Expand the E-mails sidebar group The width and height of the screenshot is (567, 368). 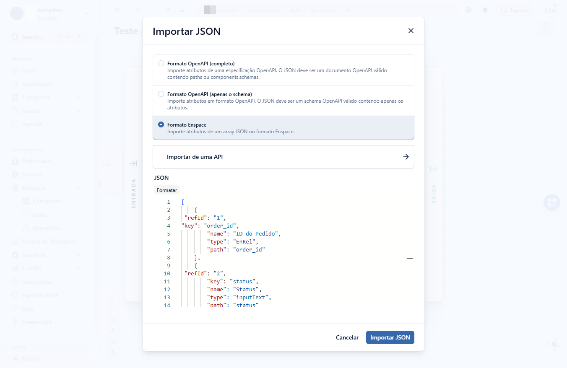pos(79,268)
